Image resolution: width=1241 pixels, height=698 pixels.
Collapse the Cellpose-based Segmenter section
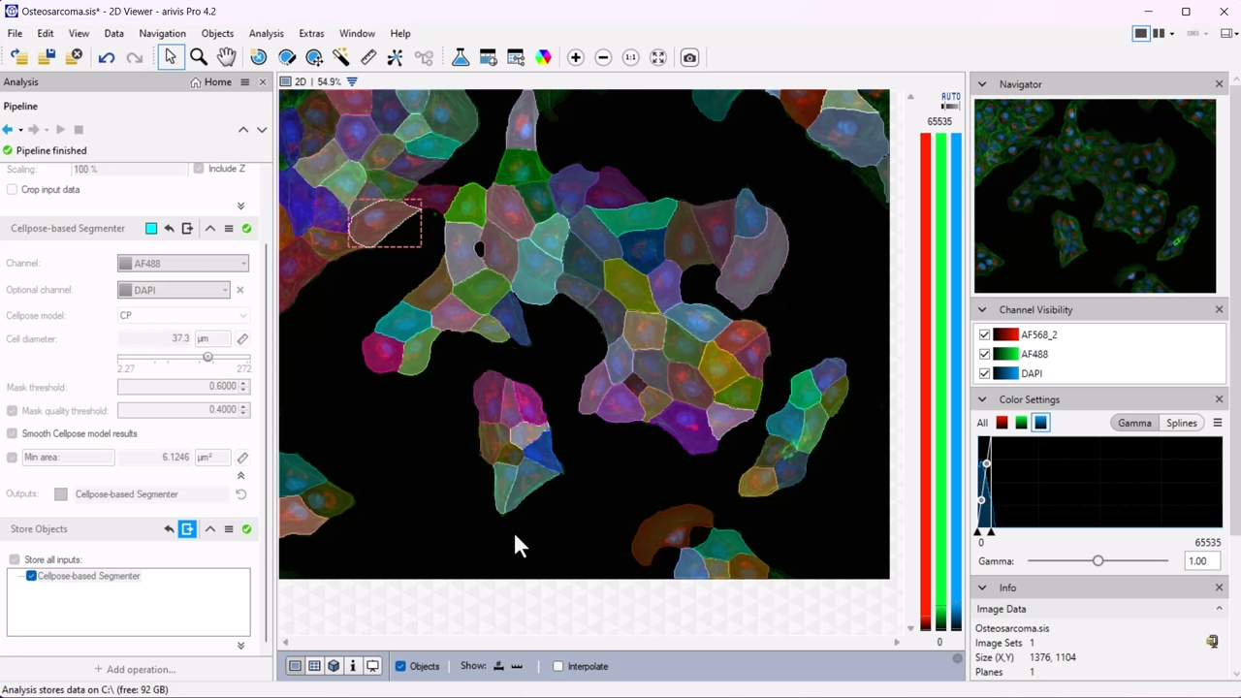209,228
